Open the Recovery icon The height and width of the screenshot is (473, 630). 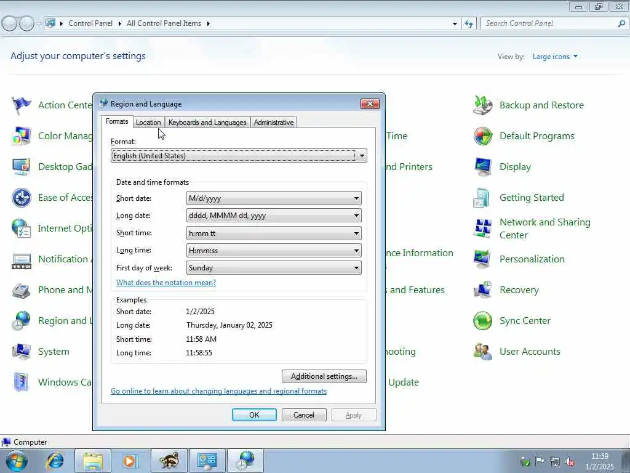coord(482,290)
